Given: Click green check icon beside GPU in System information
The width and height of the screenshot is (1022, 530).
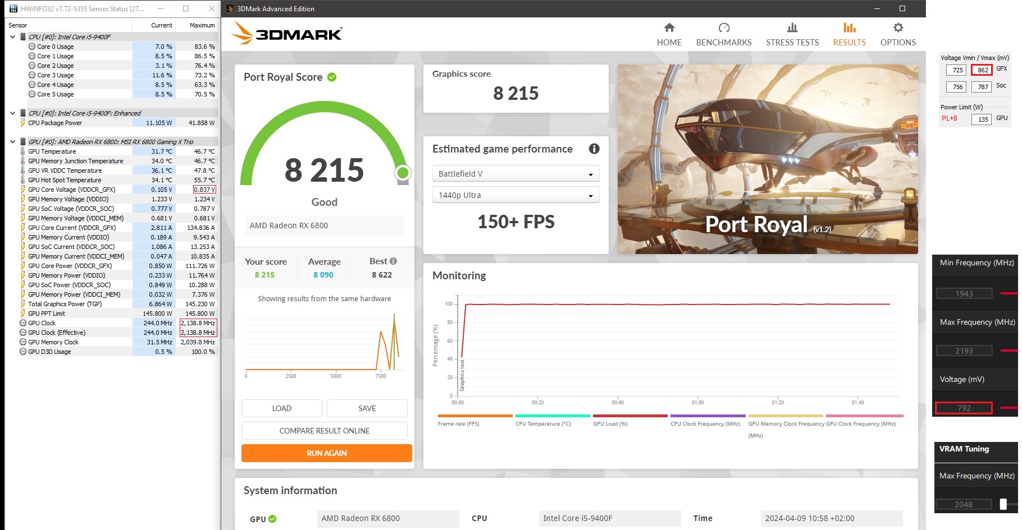Looking at the screenshot, I should (x=272, y=519).
